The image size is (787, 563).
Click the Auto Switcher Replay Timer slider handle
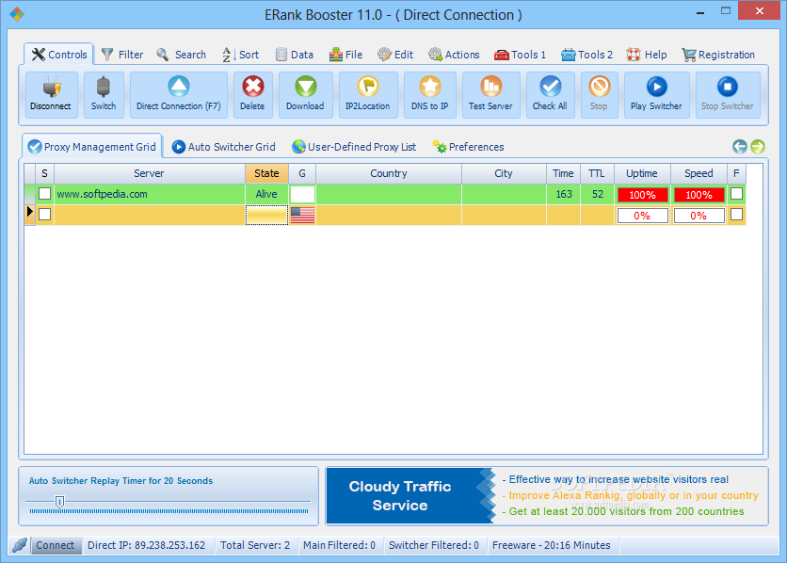tap(59, 502)
